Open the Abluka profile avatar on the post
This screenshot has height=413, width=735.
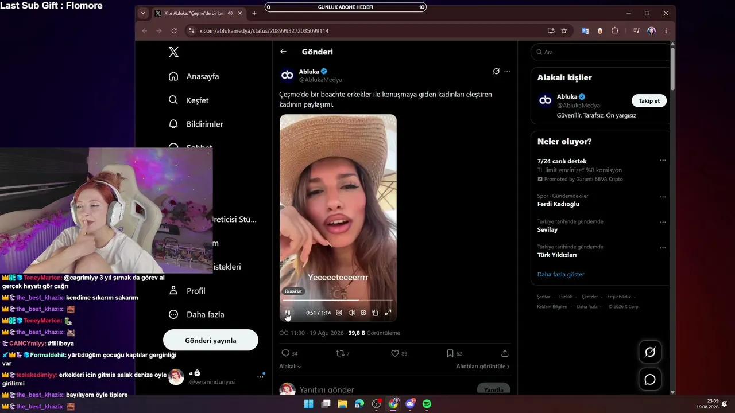pos(287,75)
